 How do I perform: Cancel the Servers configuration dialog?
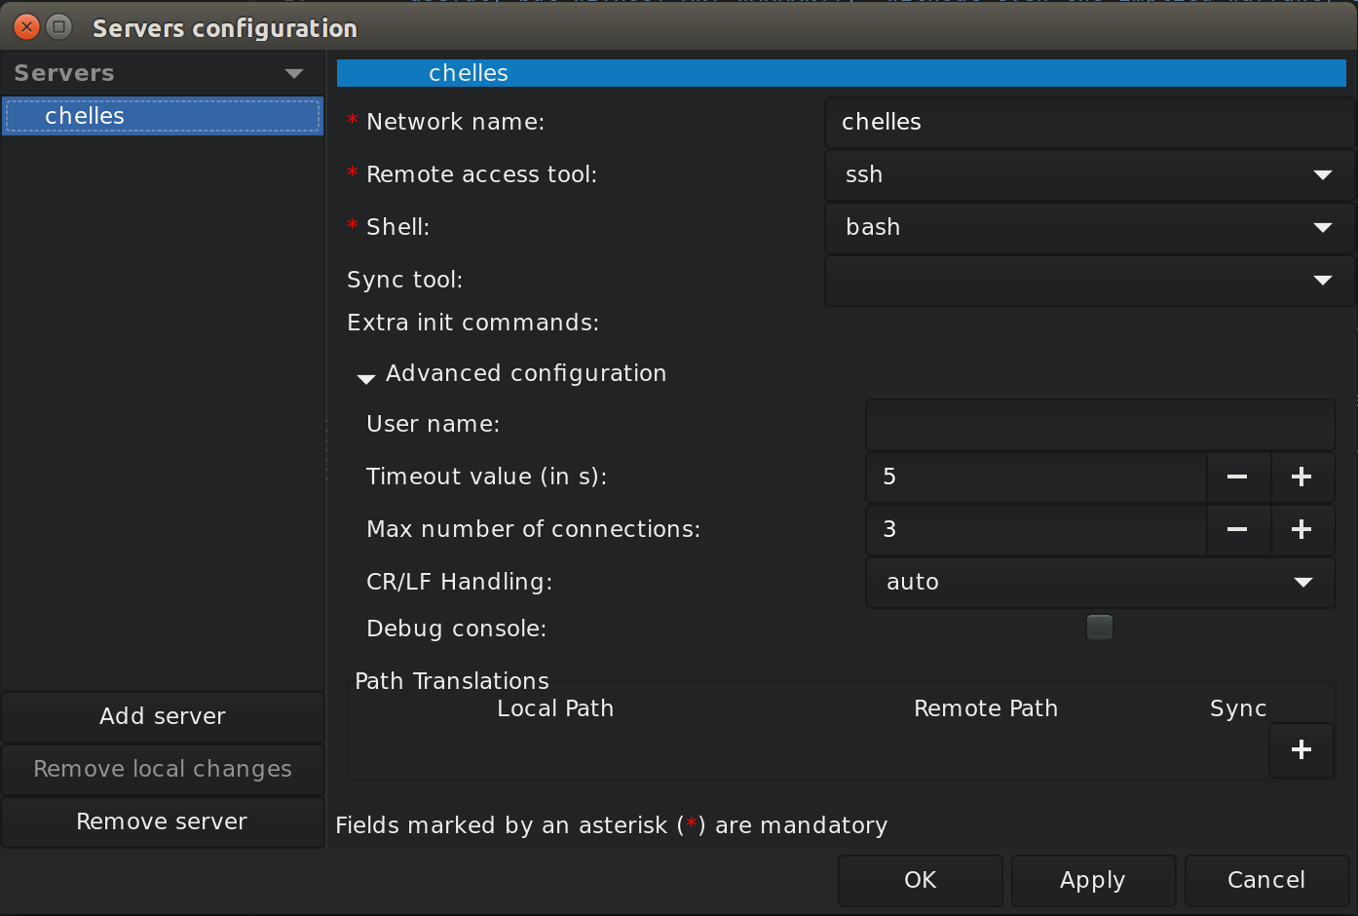click(x=1266, y=880)
